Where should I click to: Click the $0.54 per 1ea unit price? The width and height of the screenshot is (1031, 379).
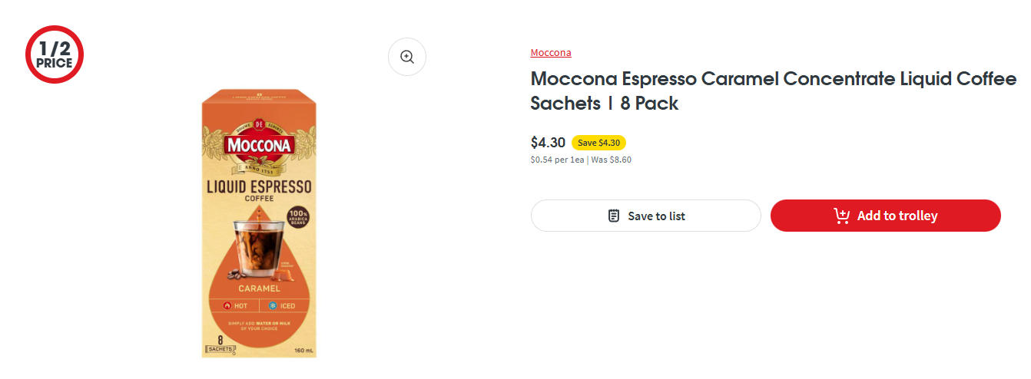pos(557,160)
